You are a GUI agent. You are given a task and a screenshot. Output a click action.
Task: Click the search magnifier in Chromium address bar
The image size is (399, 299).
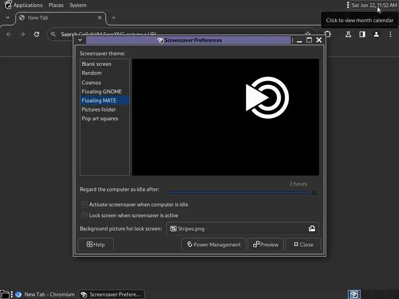click(x=53, y=34)
